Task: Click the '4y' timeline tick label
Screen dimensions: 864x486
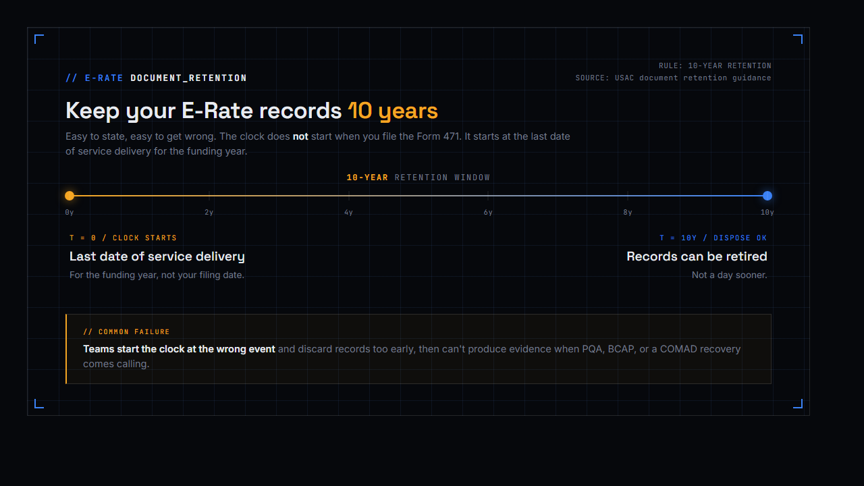Action: [348, 213]
